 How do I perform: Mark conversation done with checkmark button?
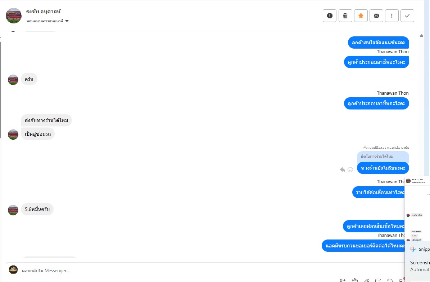(x=407, y=15)
